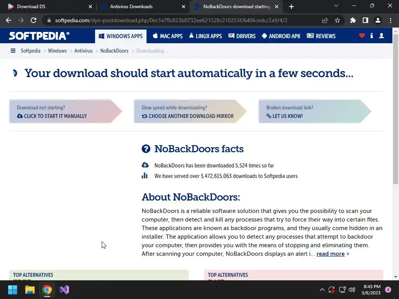
Task: Click the share page icon in address bar
Action: [325, 20]
